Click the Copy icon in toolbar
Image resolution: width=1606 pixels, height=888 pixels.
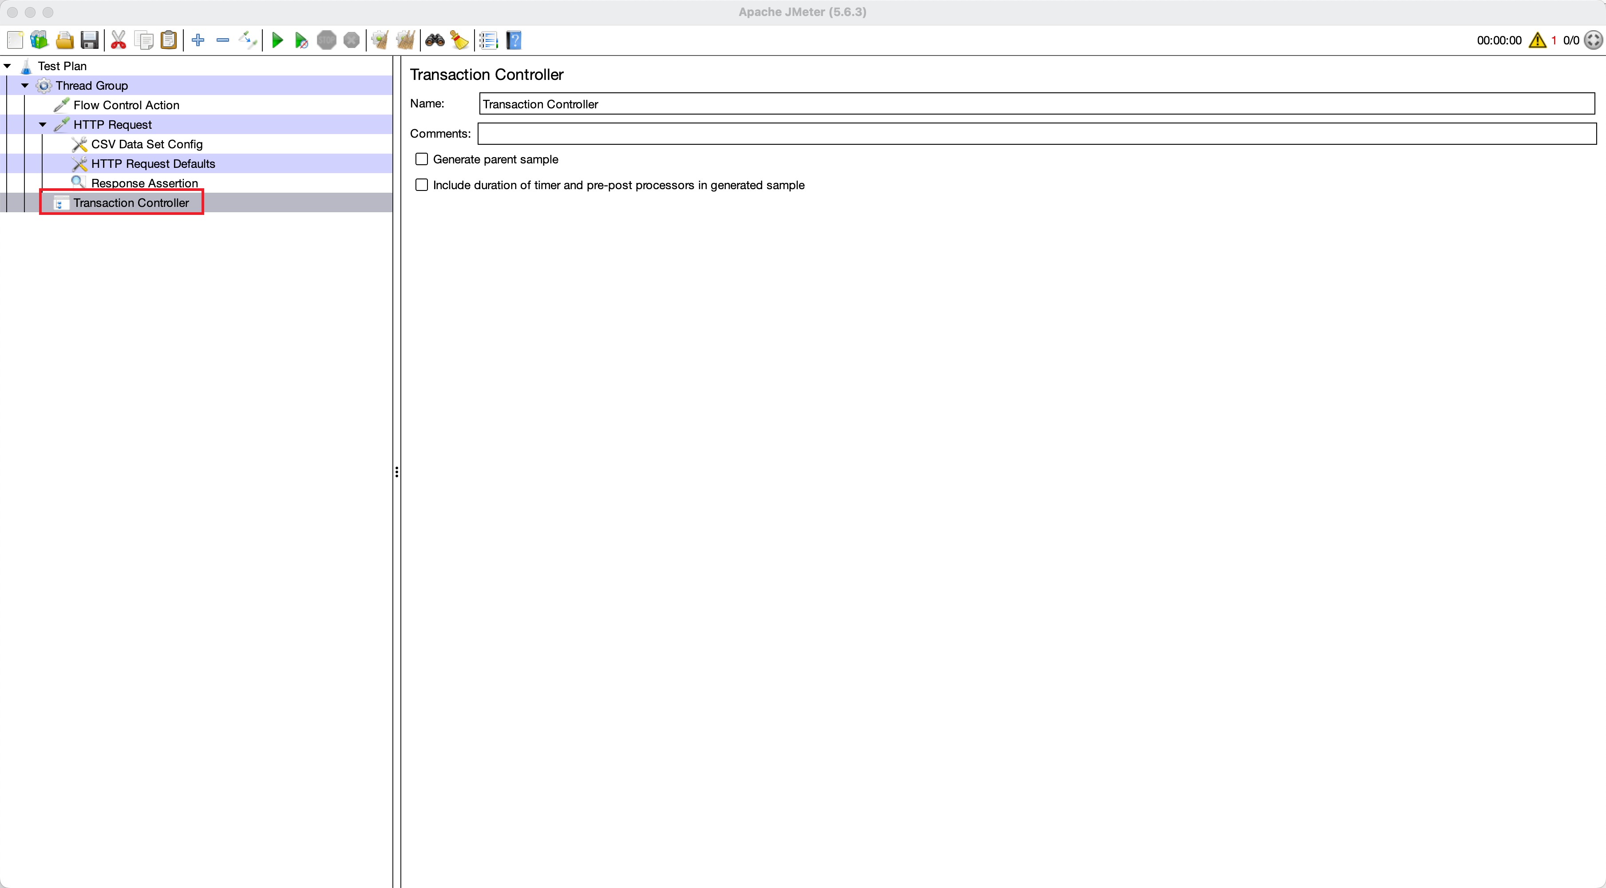(x=144, y=40)
